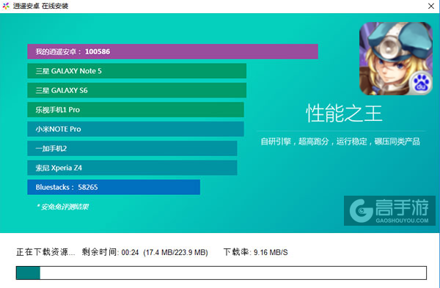Select the 索尼 Xperia Z4 bar
The image size is (440, 288).
click(x=132, y=168)
